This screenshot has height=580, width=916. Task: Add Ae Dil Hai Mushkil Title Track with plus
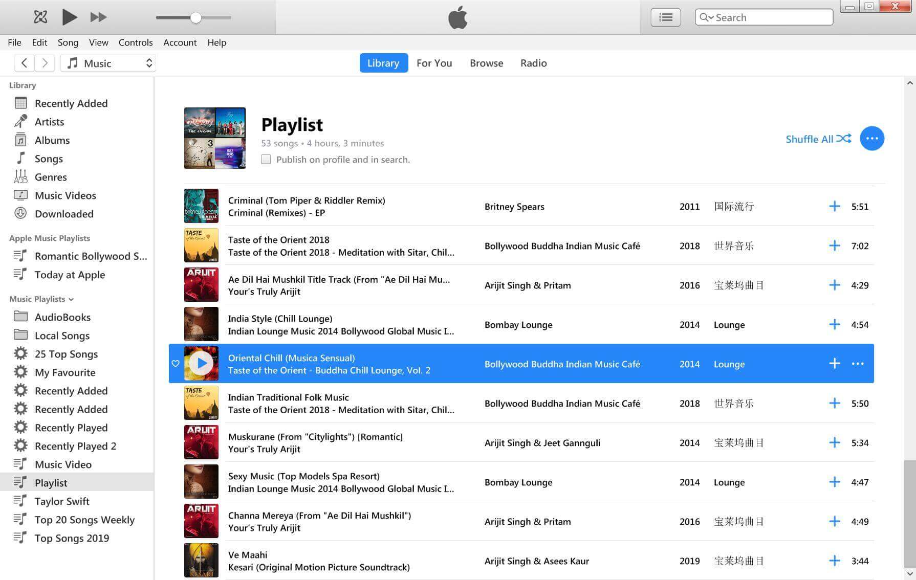[834, 285]
